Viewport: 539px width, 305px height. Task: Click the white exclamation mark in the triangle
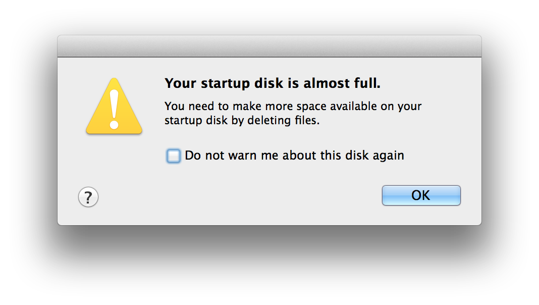coord(114,110)
